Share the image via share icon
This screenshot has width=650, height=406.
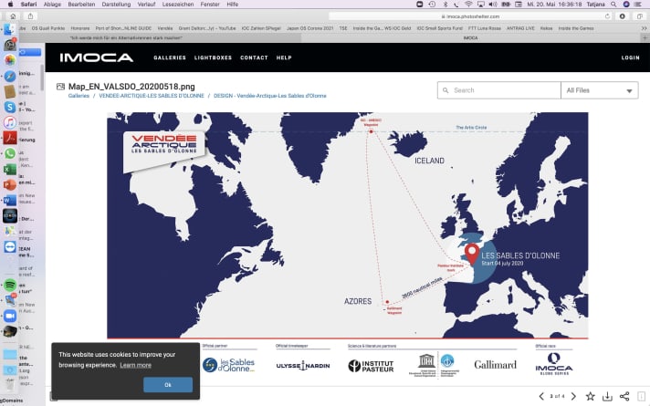(x=624, y=397)
